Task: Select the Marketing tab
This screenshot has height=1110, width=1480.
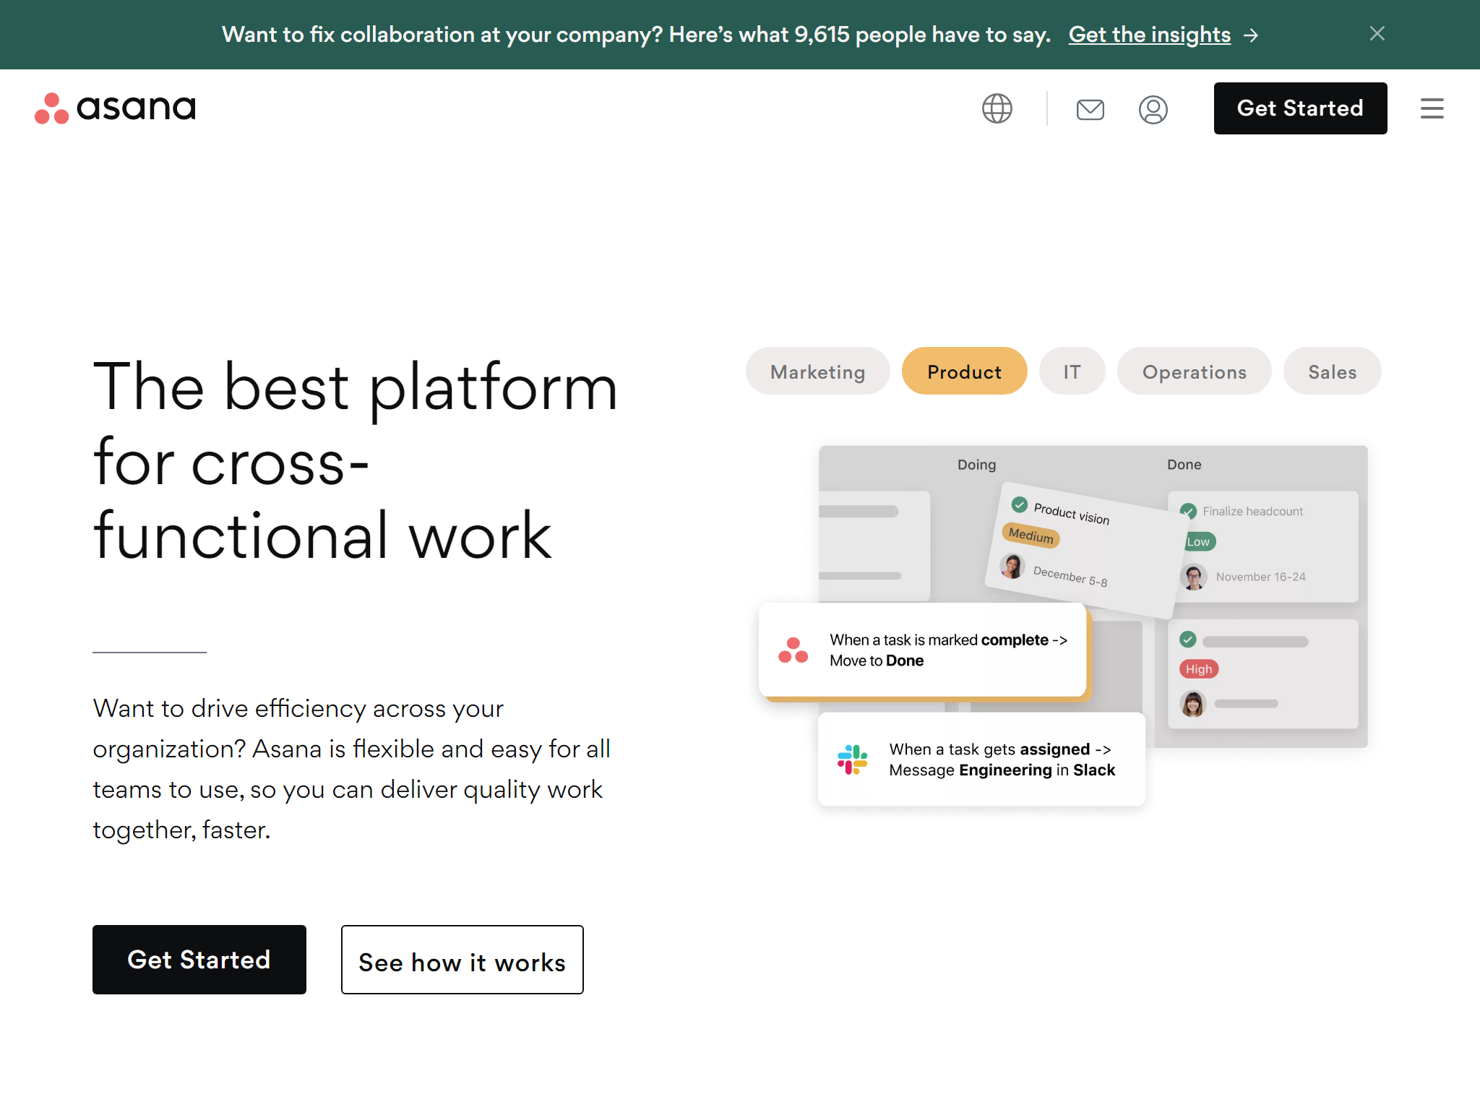Action: click(x=817, y=371)
